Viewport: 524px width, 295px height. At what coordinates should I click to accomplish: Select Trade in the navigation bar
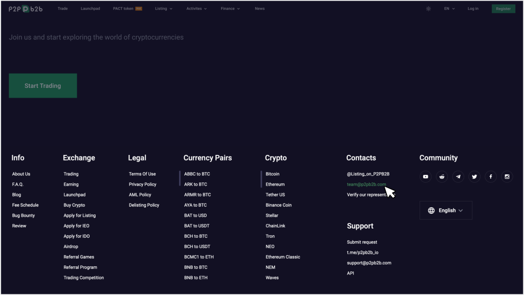[62, 9]
